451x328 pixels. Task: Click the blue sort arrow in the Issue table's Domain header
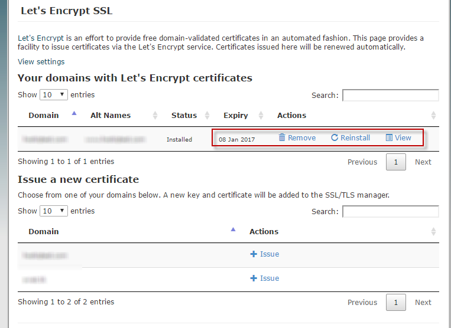click(233, 229)
